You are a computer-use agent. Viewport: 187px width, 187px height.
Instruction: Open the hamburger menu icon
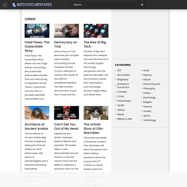(x=5, y=5)
